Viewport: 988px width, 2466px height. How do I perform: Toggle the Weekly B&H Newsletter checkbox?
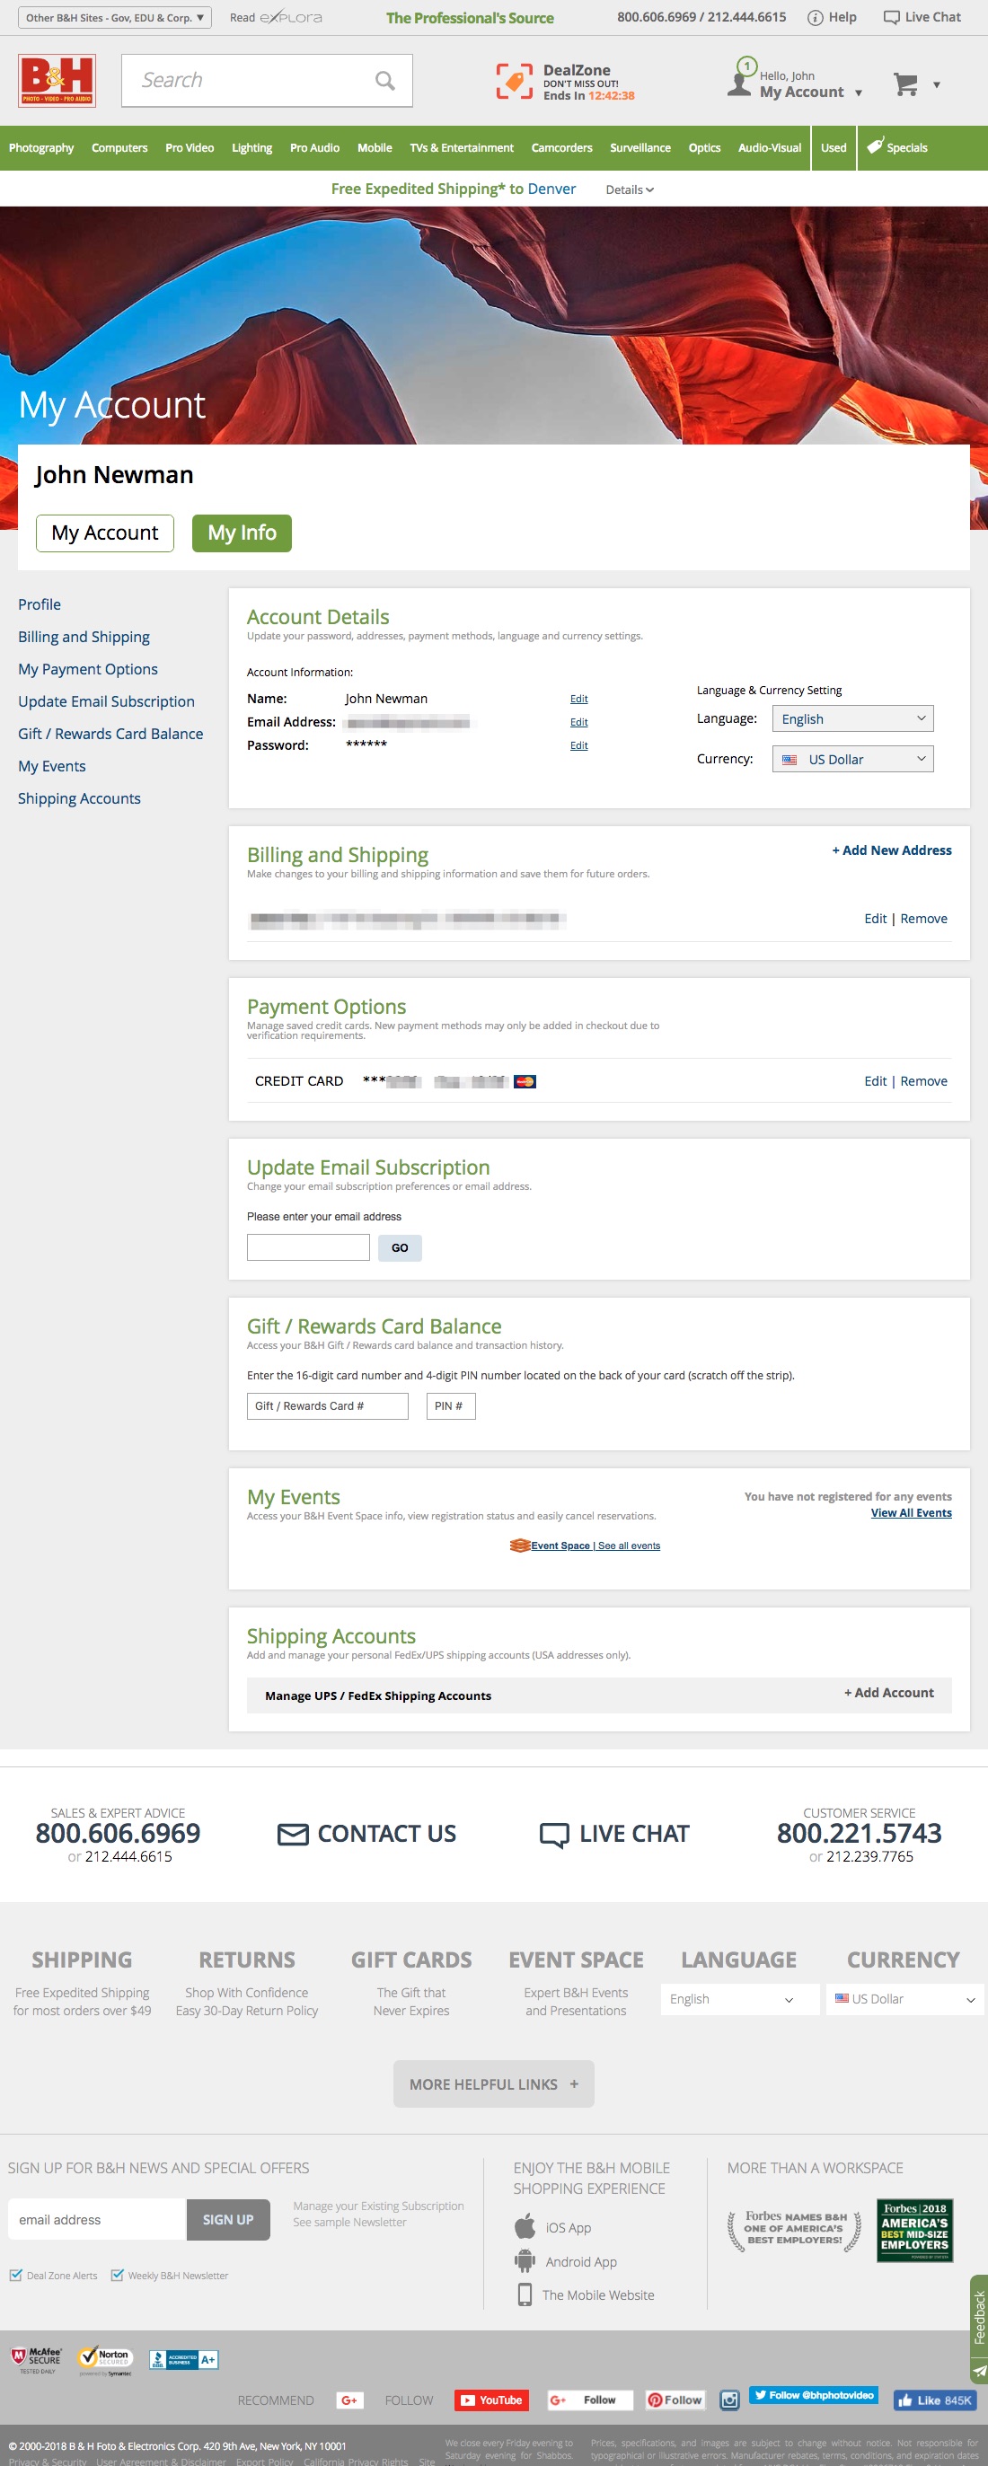coord(118,2275)
